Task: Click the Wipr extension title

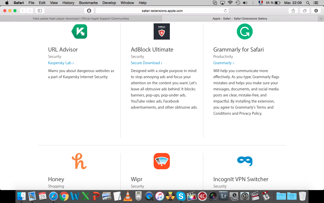Action: pos(137,179)
